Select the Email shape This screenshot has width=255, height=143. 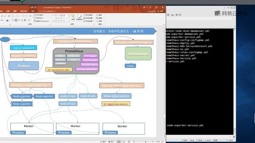[130, 66]
